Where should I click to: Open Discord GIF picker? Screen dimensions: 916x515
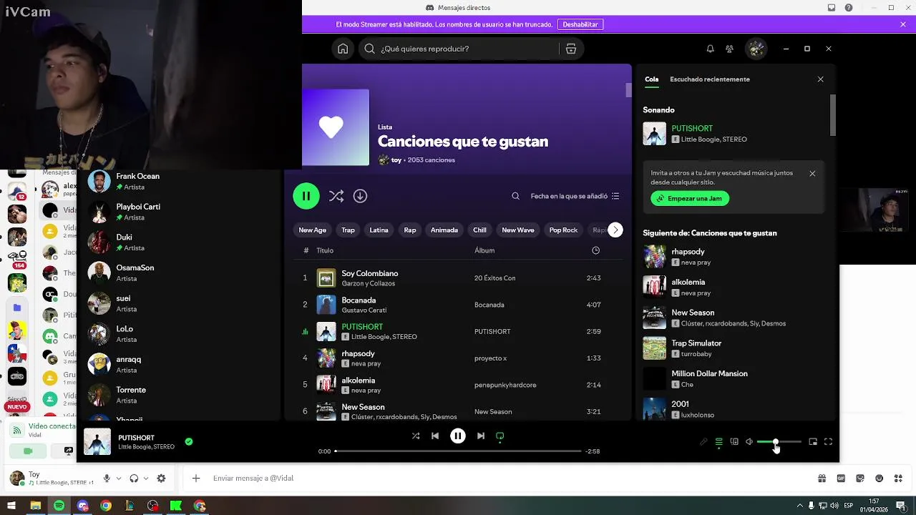[841, 479]
